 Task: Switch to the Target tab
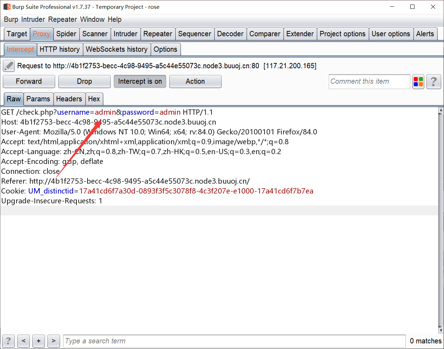click(17, 34)
